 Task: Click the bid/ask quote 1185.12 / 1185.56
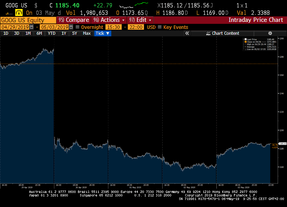click(185, 5)
